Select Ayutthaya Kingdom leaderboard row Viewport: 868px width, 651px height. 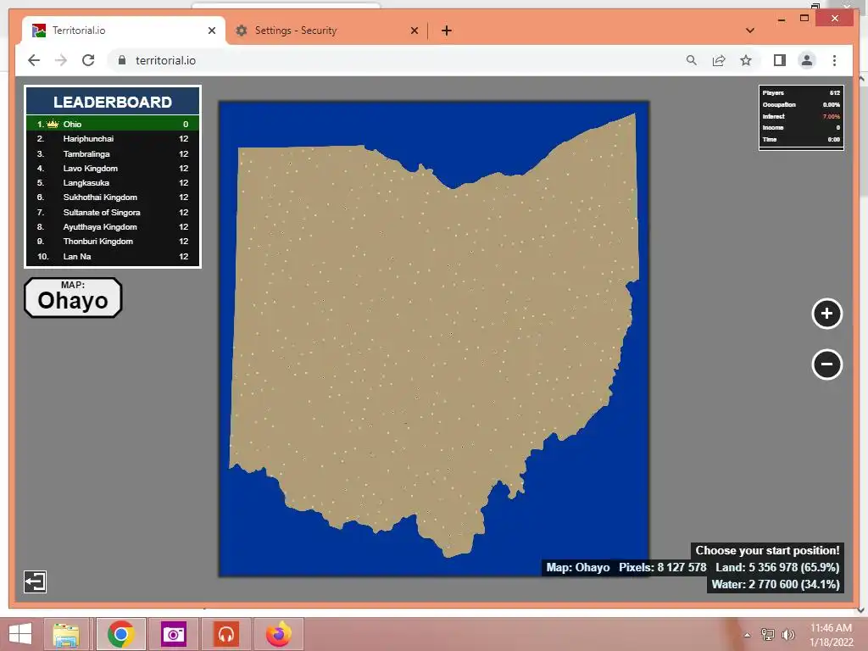[x=113, y=227]
